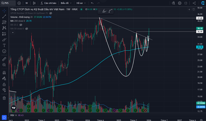The image size is (206, 121).
Task: Click the 36.49 horizontal line price label
Action: tap(200, 32)
